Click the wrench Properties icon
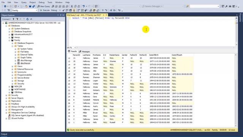 (x=226, y=6)
